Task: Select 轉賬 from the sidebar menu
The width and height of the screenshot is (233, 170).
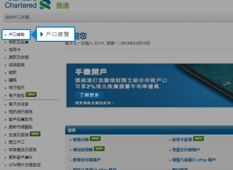Action: tap(13, 80)
